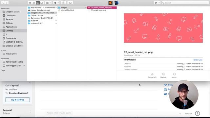Open the Personal account switcher in Dropbox
This screenshot has width=210, height=118.
click(x=30, y=111)
